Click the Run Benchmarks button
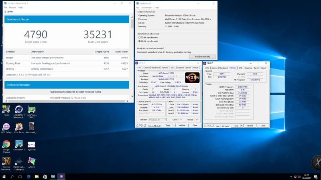This screenshot has width=321, height=180. (x=203, y=56)
